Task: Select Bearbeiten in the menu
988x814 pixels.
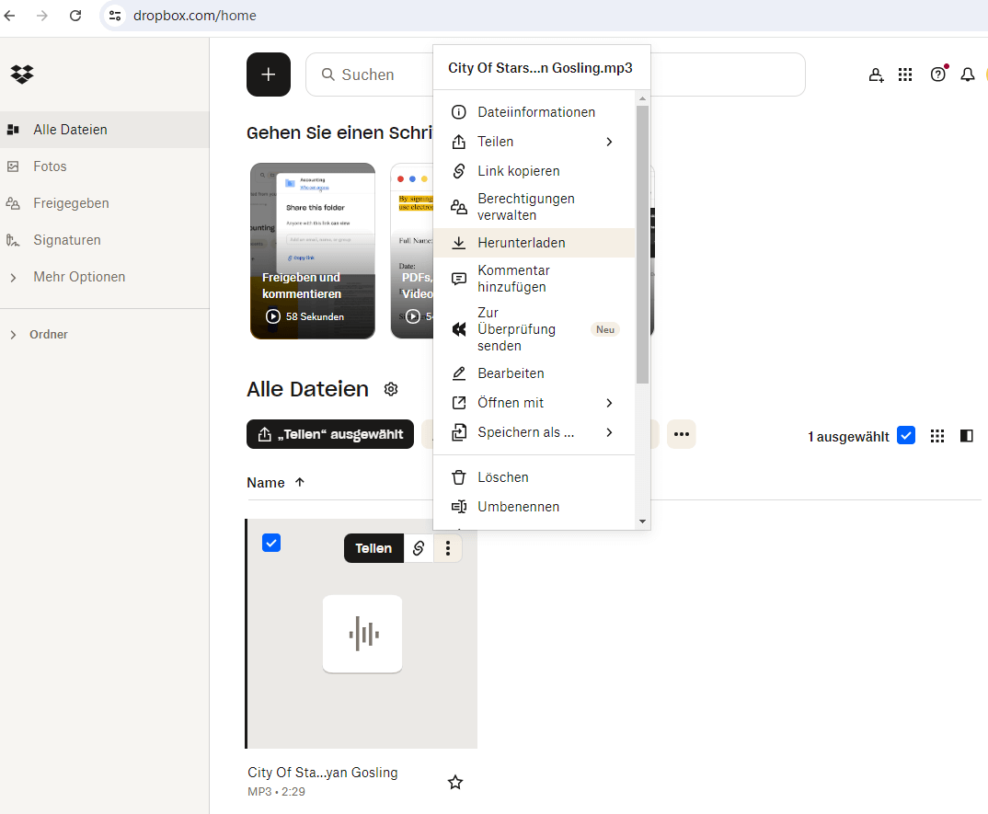Action: point(534,373)
